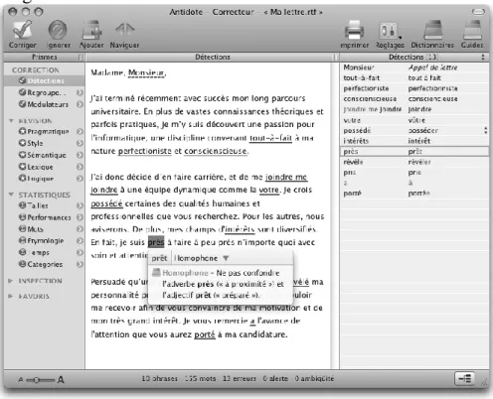This screenshot has width=493, height=399.
Task: Select the Sémantique revision prism
Action: pos(43,155)
